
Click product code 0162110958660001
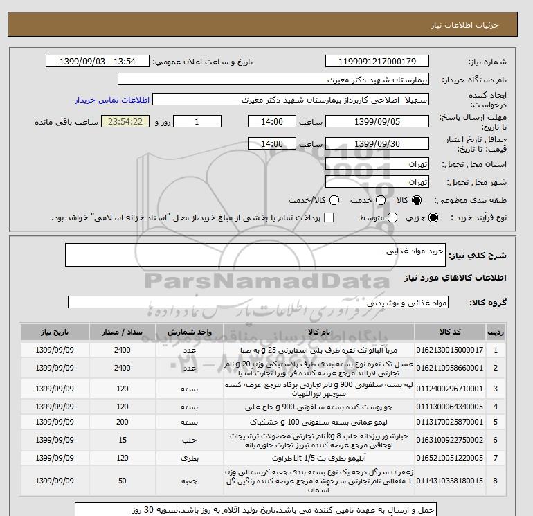point(450,368)
